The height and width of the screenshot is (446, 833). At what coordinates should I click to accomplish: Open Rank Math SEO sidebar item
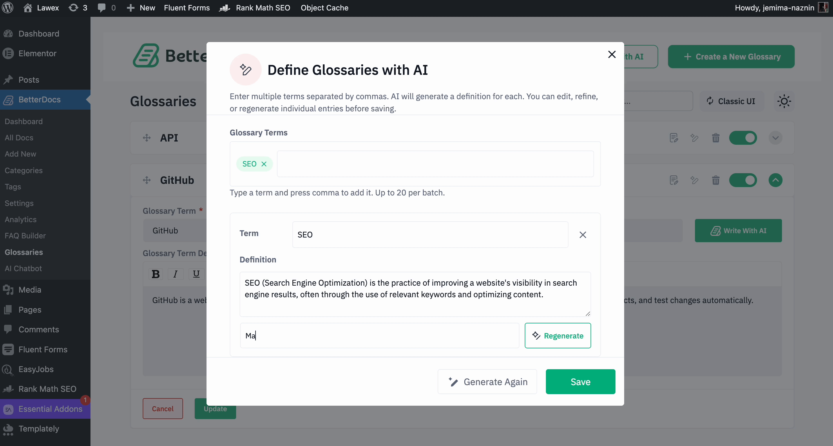[45, 389]
